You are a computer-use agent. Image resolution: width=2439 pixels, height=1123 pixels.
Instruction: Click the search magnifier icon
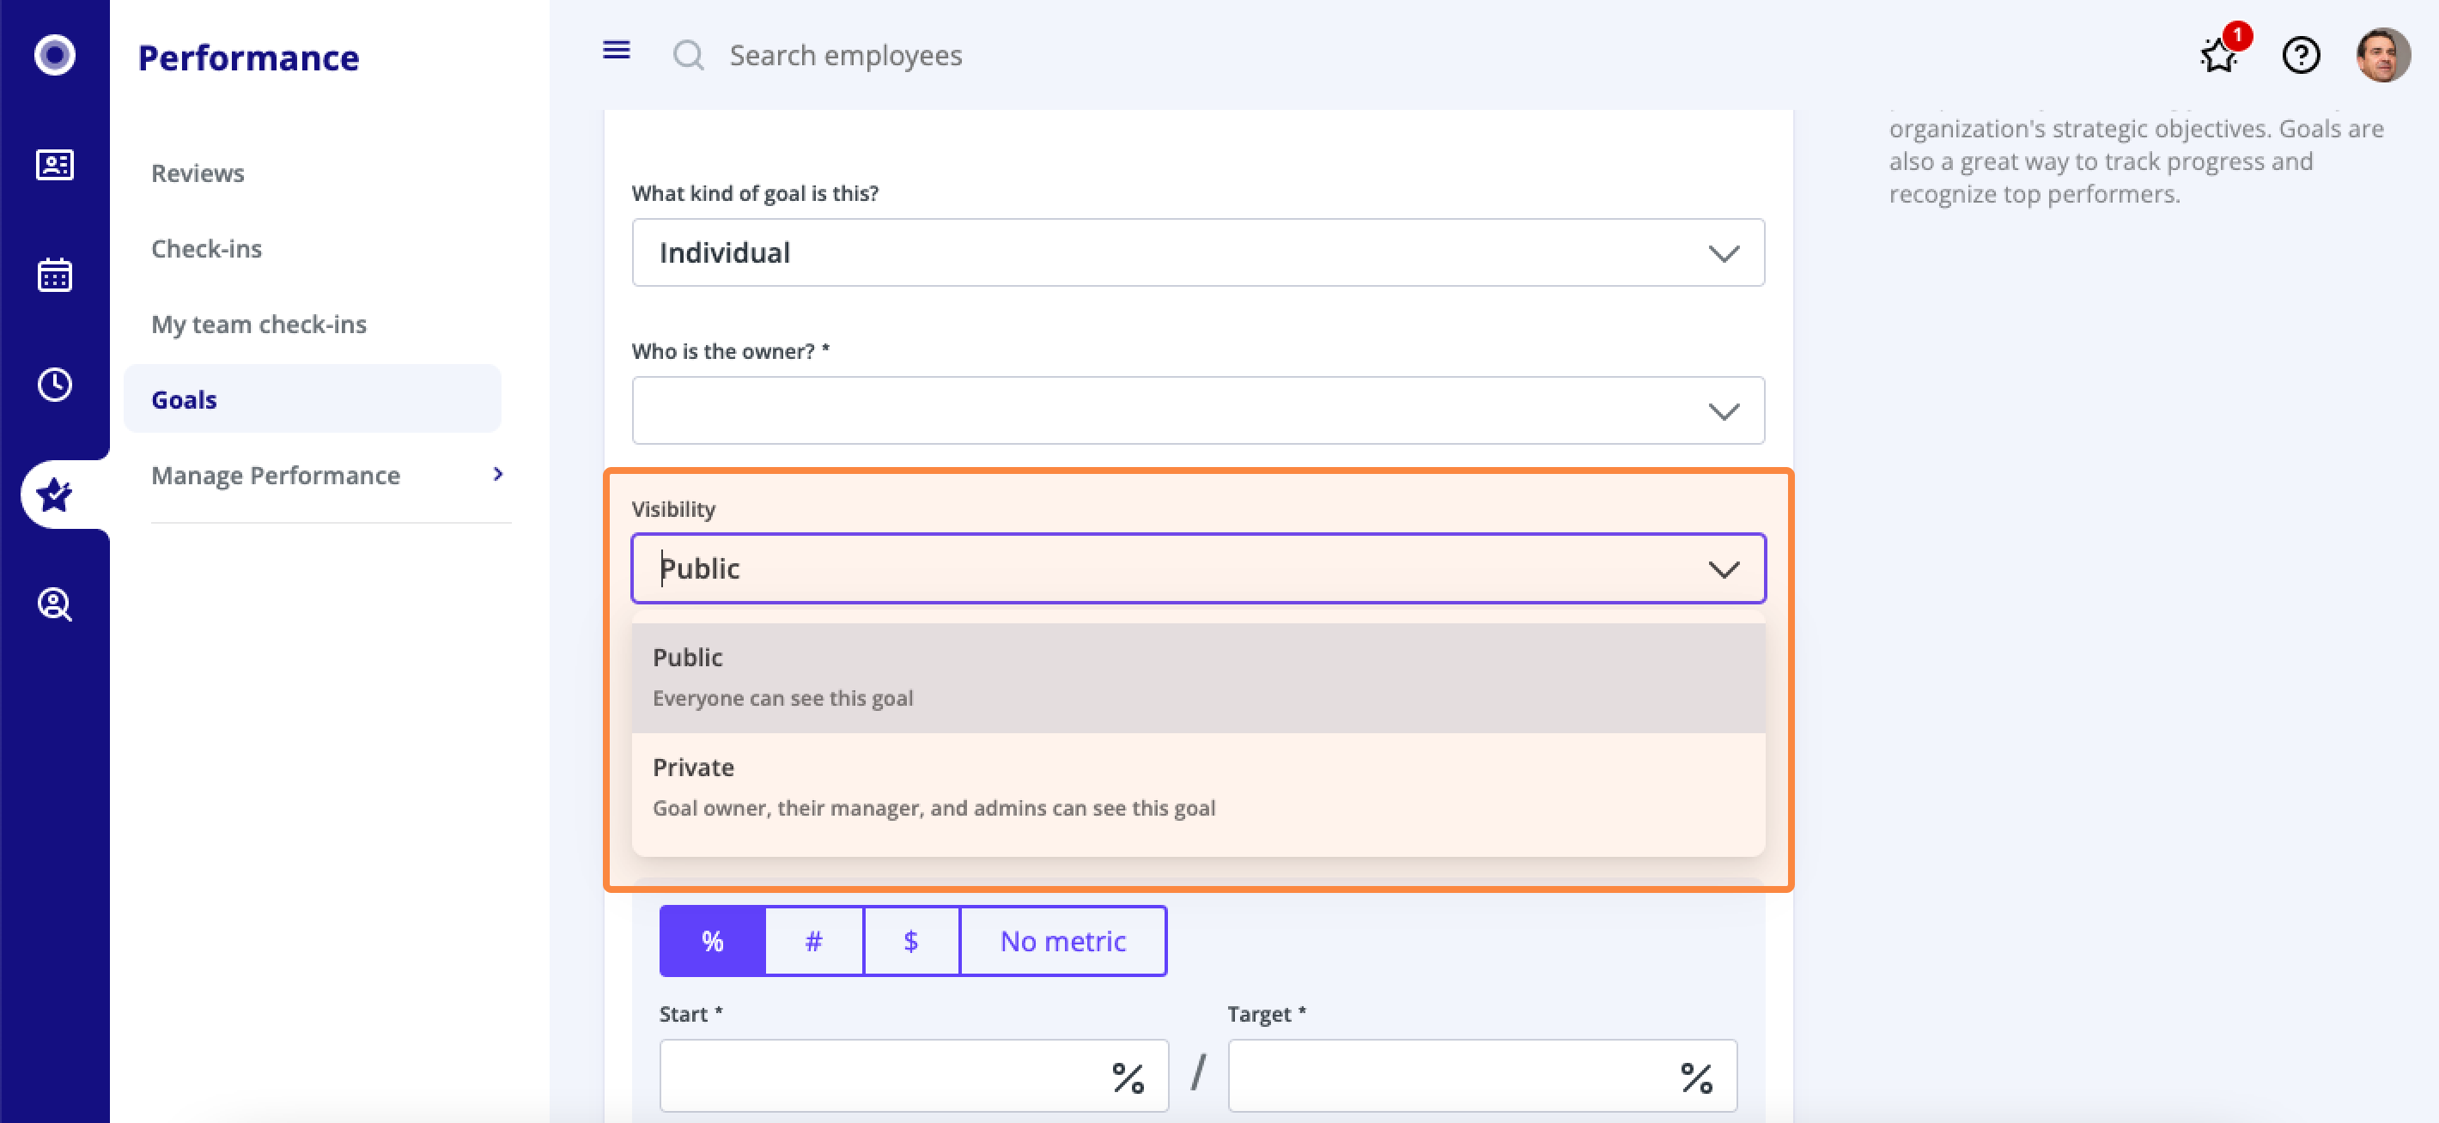pos(689,55)
